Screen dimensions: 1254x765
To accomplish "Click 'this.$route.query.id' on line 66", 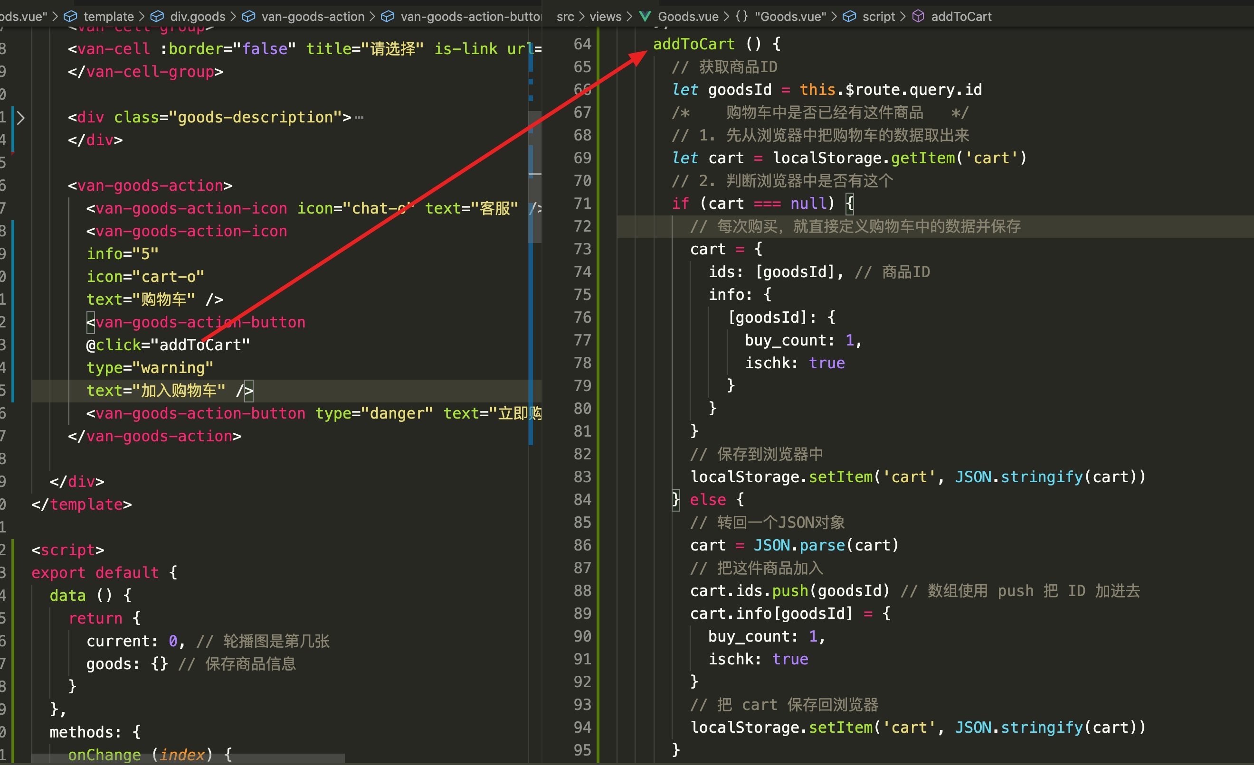I will tap(891, 90).
